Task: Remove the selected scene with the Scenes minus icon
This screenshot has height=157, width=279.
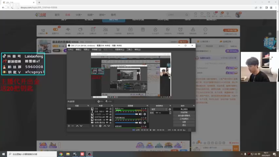Action: [x=73, y=126]
